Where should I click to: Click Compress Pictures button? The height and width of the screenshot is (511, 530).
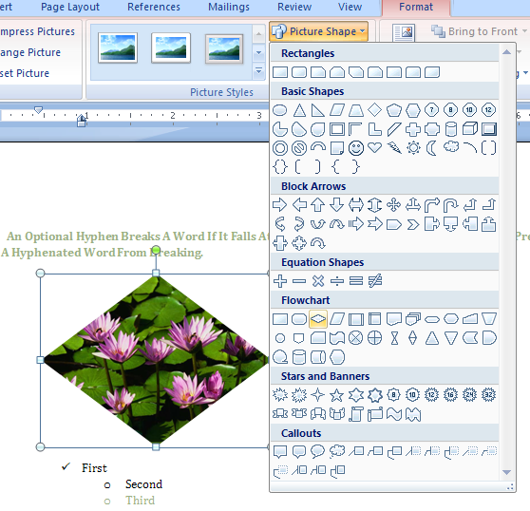point(38,31)
